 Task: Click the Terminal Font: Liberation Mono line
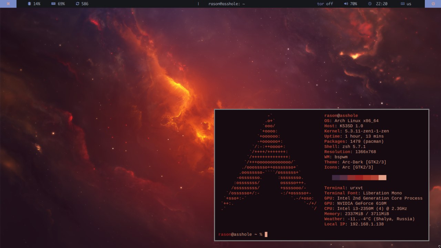(363, 193)
